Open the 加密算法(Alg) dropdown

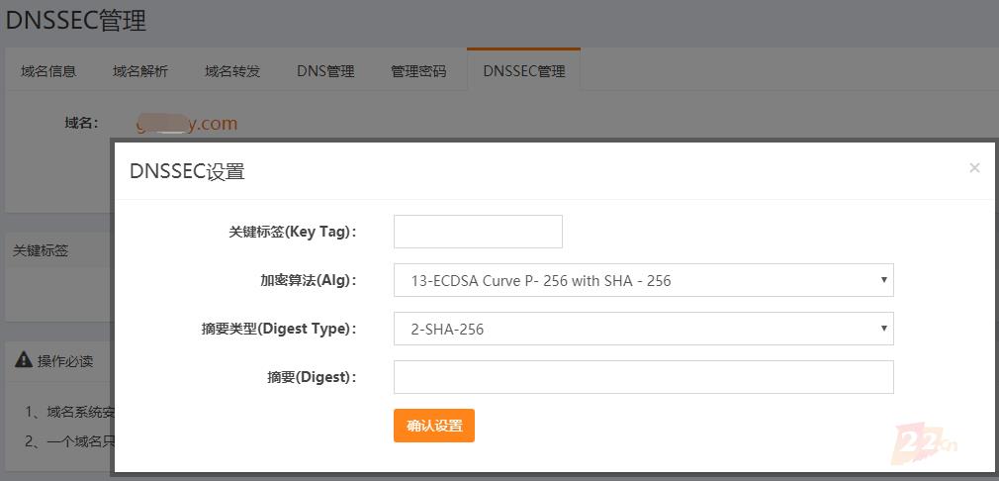point(643,280)
